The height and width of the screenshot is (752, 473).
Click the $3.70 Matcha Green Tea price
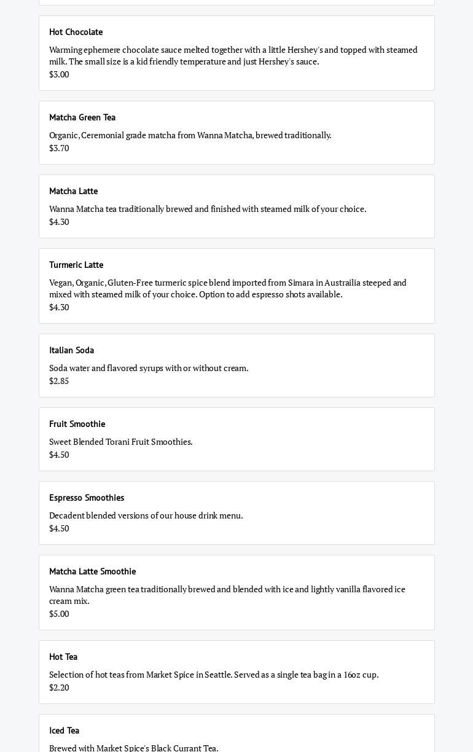click(x=59, y=148)
